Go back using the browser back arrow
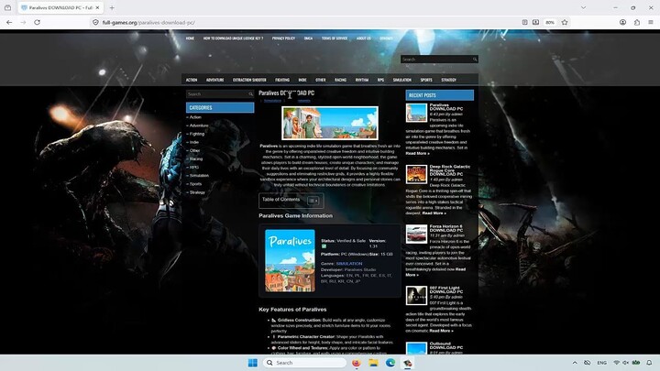 (x=9, y=22)
